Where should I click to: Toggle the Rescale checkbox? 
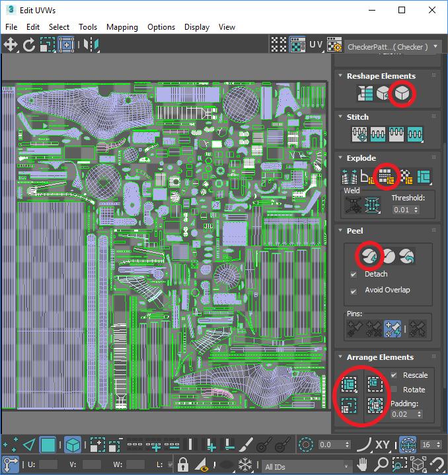tap(394, 375)
